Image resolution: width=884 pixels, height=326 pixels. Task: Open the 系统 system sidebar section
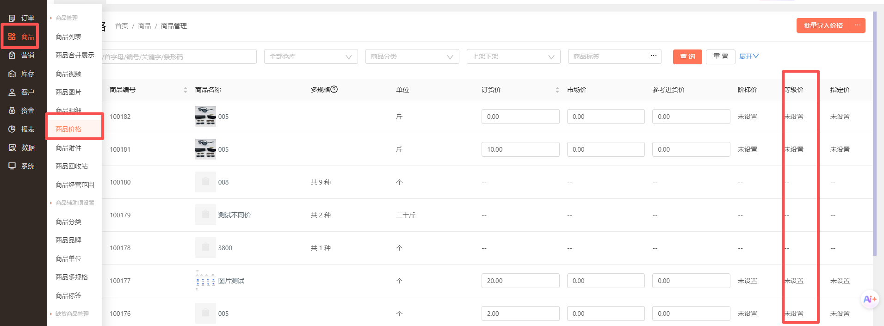(21, 166)
